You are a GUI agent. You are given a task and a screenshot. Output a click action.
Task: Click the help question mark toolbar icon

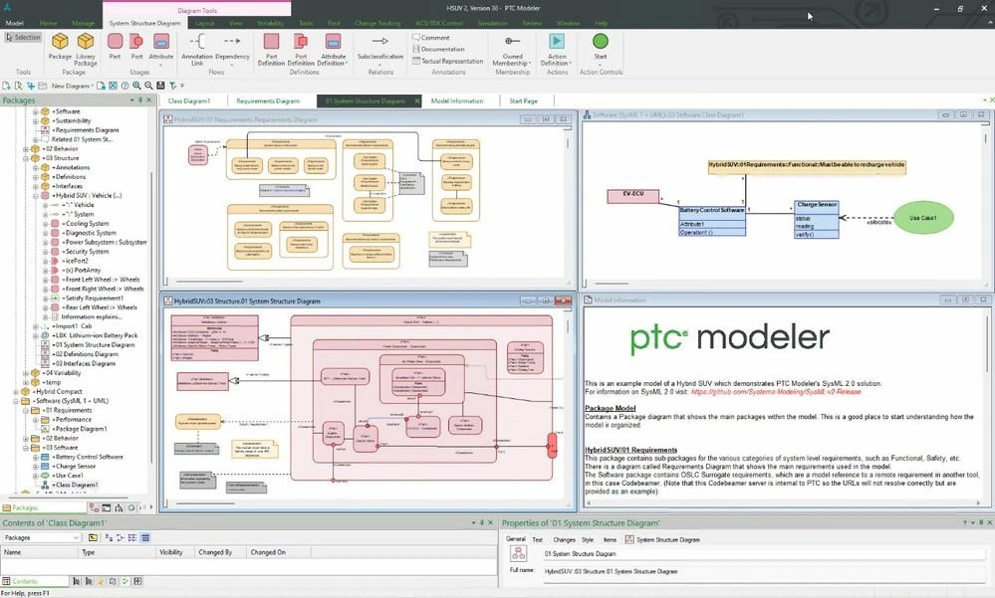[125, 86]
